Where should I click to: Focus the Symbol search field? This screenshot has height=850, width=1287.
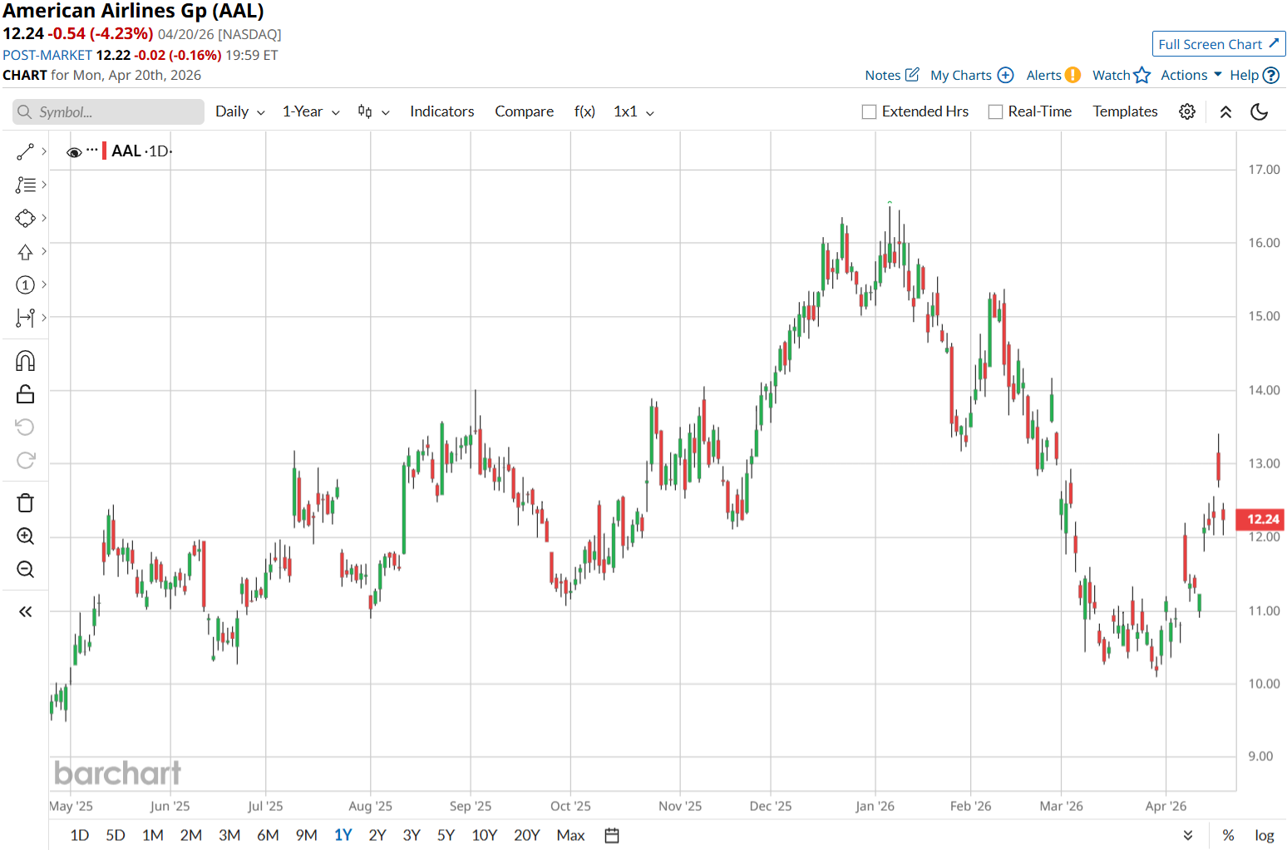[108, 112]
